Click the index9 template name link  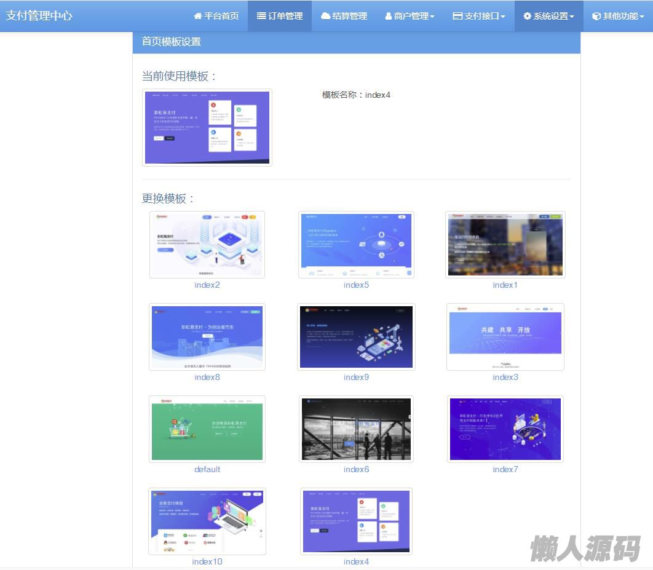pos(356,377)
